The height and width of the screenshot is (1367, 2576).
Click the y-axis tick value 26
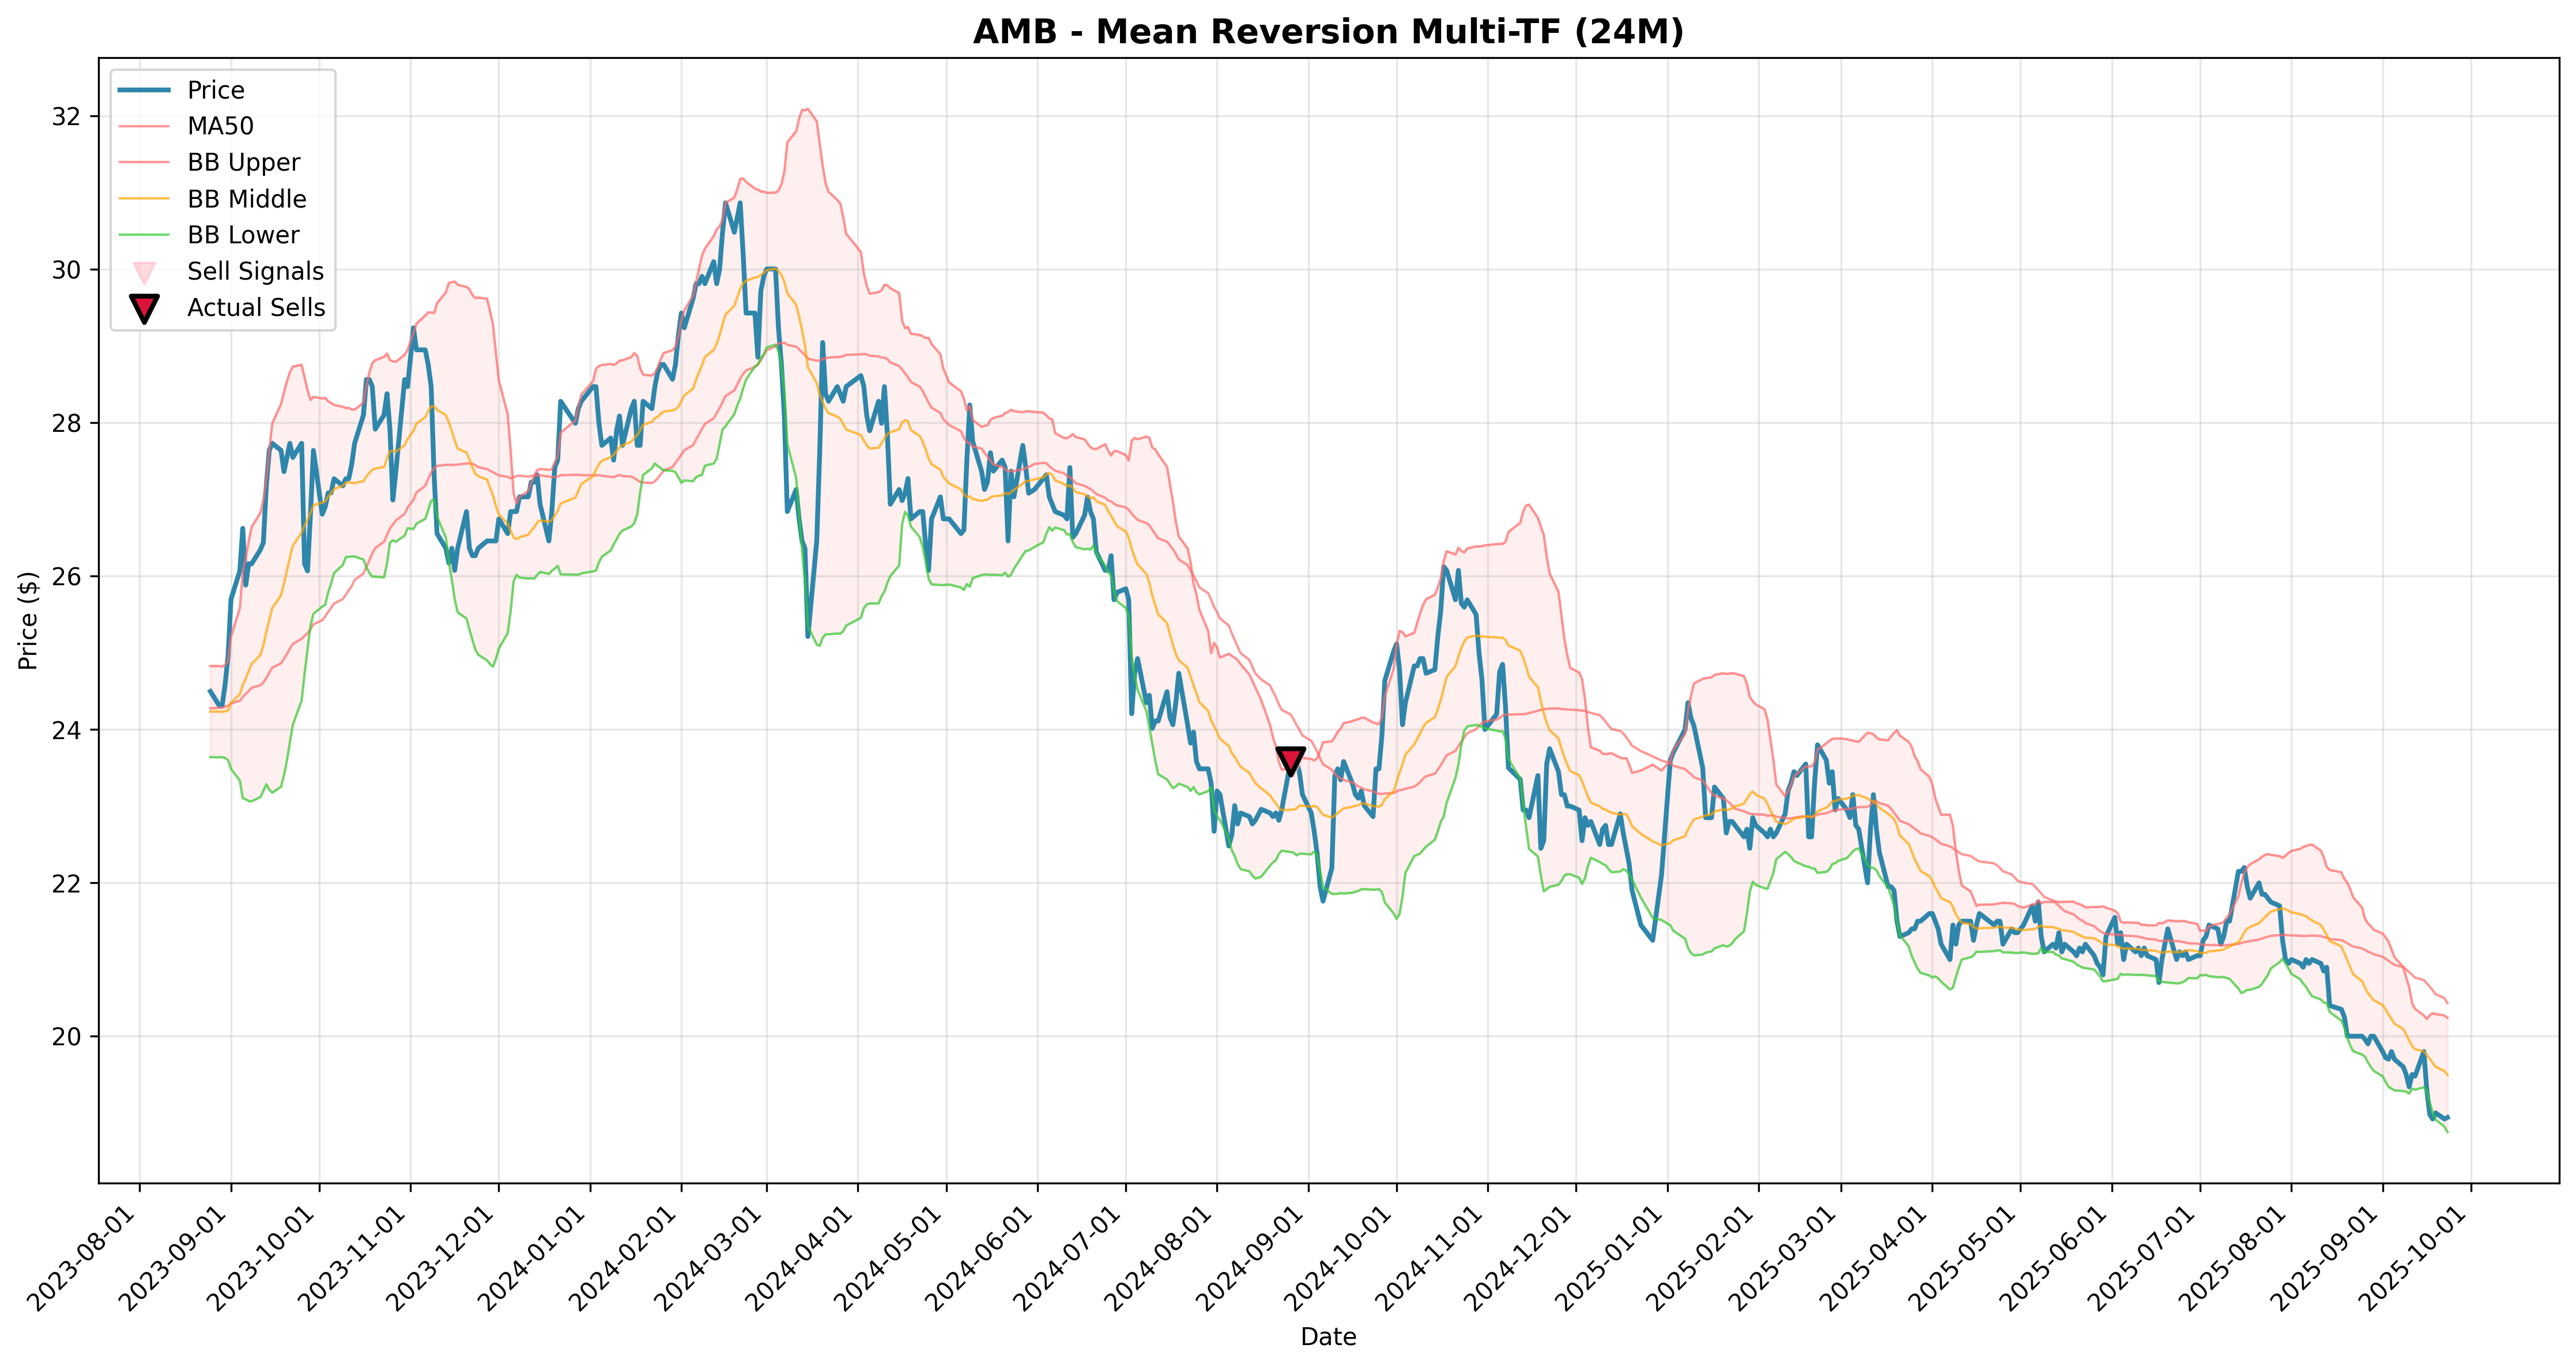[65, 577]
